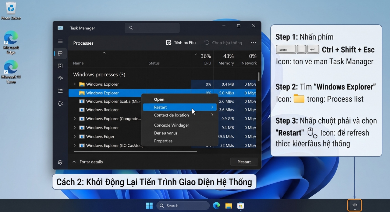
Task: Open Microsoft Store from the taskbar
Action: tap(241, 206)
